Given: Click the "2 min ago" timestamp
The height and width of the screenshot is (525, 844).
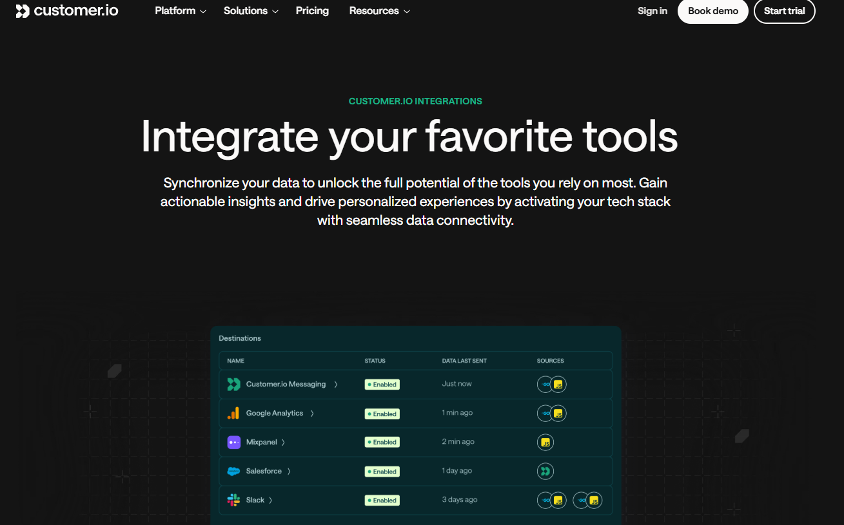Looking at the screenshot, I should [458, 442].
